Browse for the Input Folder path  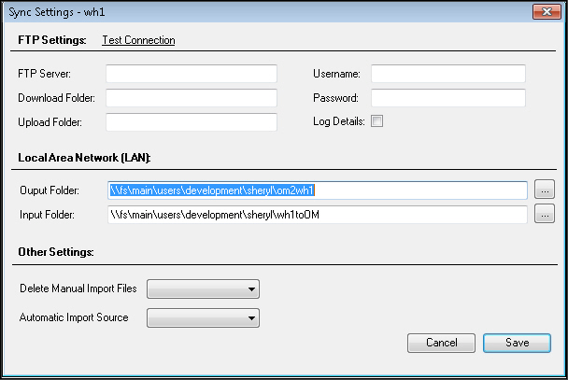[545, 214]
